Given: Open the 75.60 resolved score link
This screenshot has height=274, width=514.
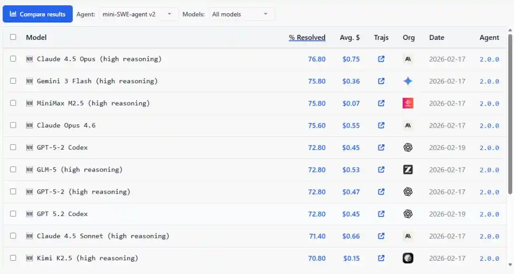Looking at the screenshot, I should (316, 125).
